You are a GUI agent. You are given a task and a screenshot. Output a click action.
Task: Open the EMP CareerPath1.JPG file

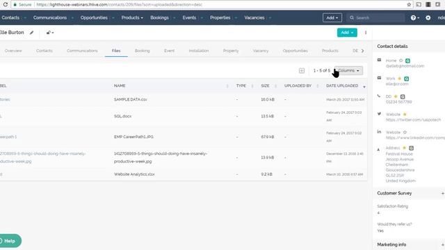[x=133, y=137]
